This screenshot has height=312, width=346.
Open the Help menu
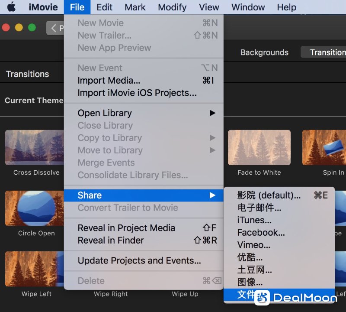[287, 7]
